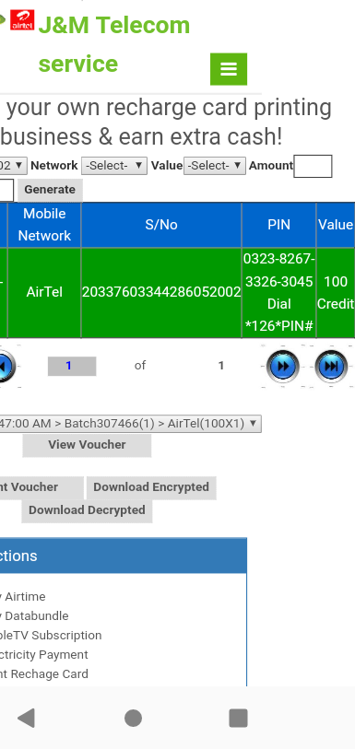Click Download Encrypted button
Screen dimensions: 355x749
(x=151, y=487)
